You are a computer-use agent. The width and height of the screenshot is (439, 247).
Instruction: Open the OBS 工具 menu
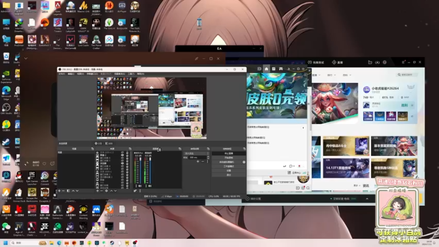coord(131,74)
